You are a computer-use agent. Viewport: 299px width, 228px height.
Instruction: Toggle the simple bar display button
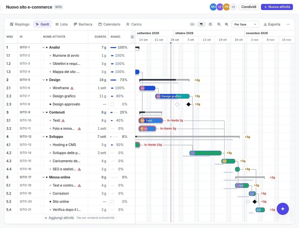pyautogui.click(x=192, y=24)
